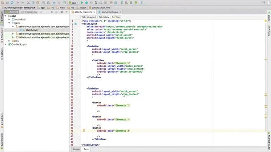Click the Help question mark icon
The height and width of the screenshot is (152, 271).
141,3
